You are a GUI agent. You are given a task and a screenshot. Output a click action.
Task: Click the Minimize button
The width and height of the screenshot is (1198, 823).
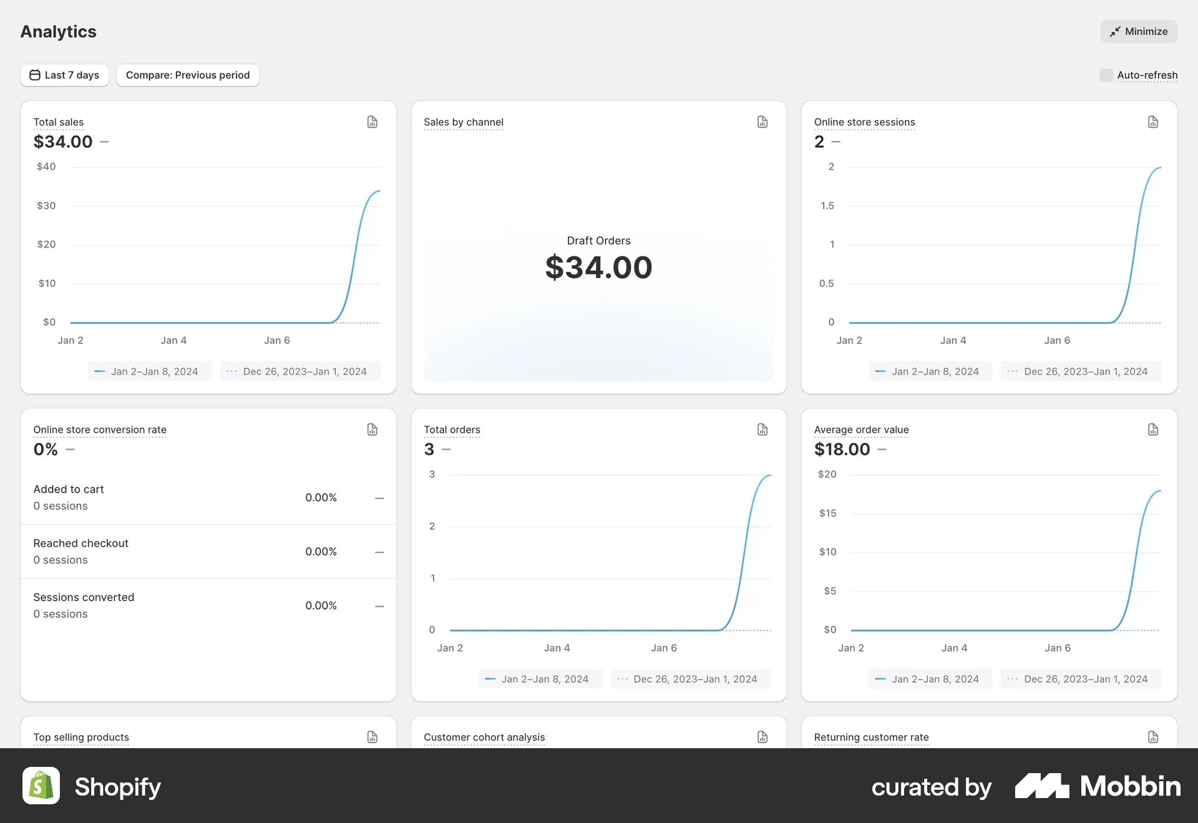pos(1138,31)
